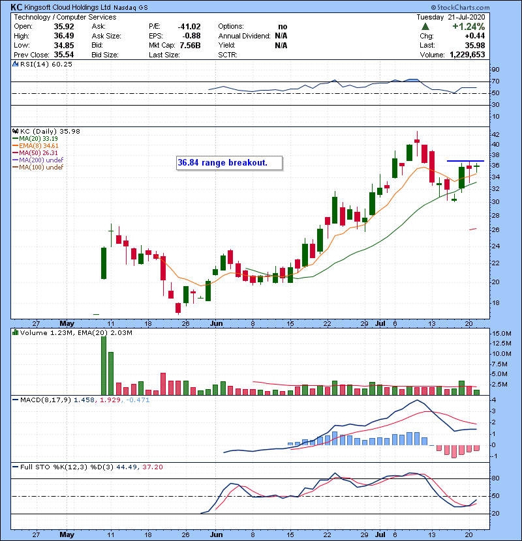Click the EPS value -0.88
Image resolution: width=522 pixels, height=541 pixels.
(191, 36)
